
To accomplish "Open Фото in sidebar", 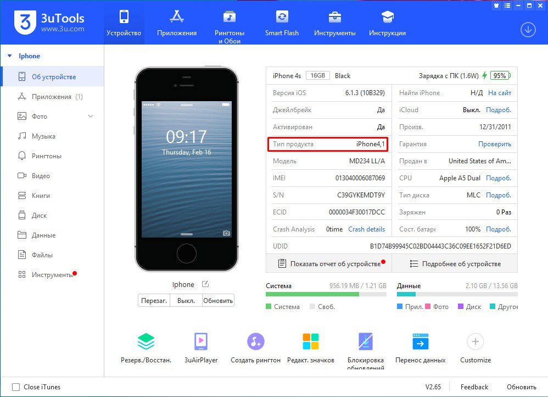I will coord(52,116).
